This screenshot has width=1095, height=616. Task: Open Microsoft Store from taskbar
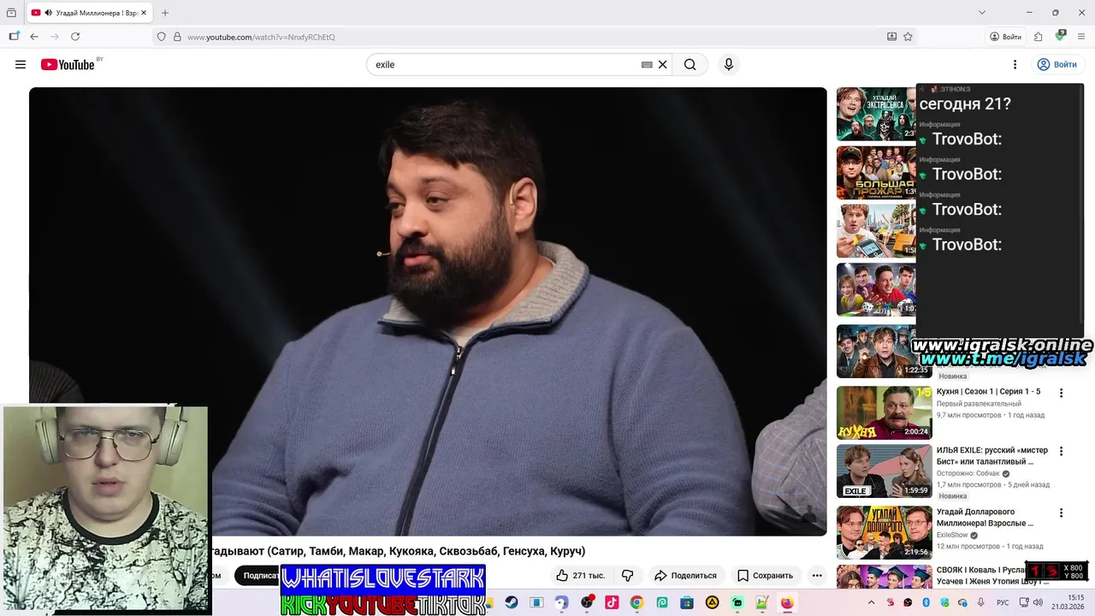pos(687,602)
